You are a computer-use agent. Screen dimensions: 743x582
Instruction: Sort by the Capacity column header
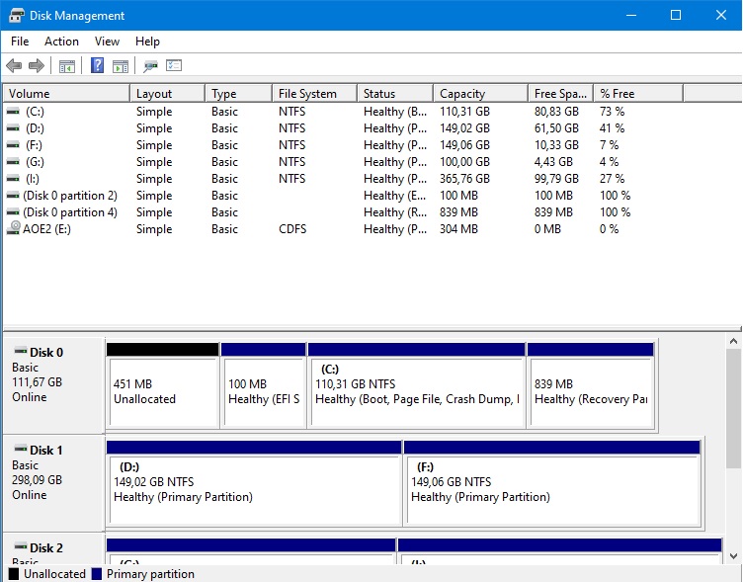(x=462, y=94)
